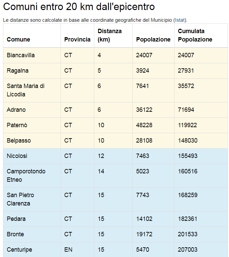Select Adrano's population value 36122
This screenshot has width=229, height=257.
coord(144,110)
